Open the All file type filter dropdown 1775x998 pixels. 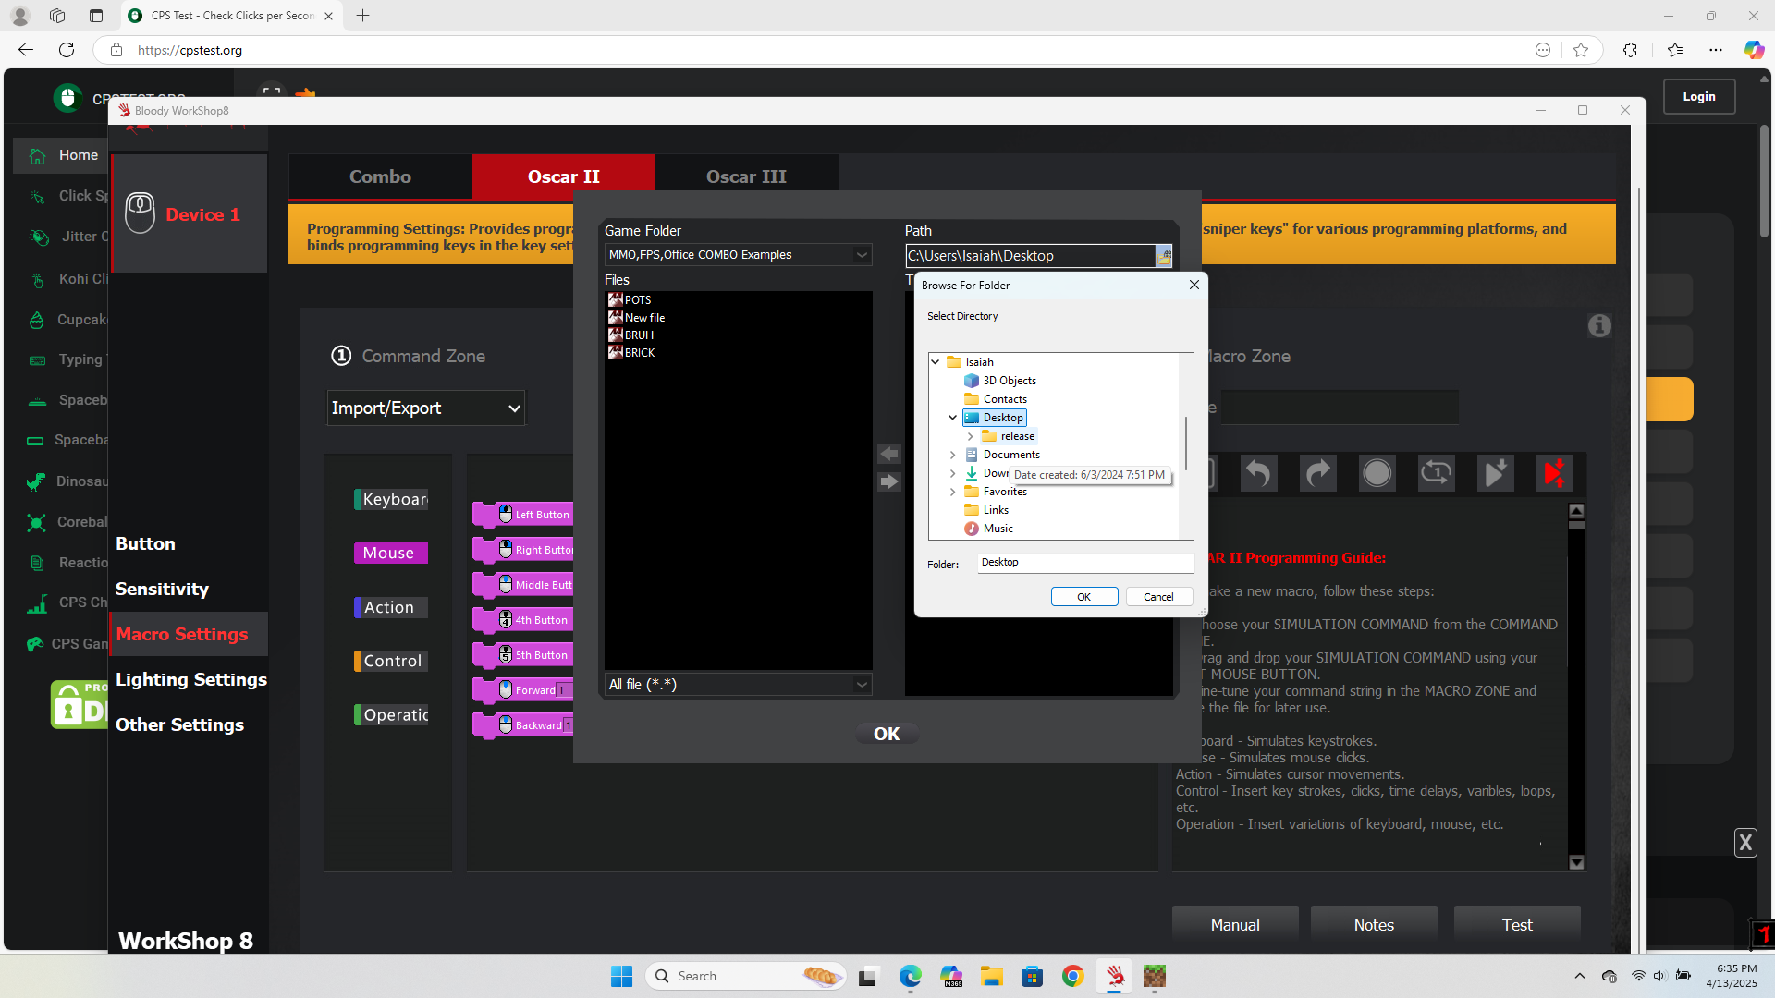click(x=861, y=685)
